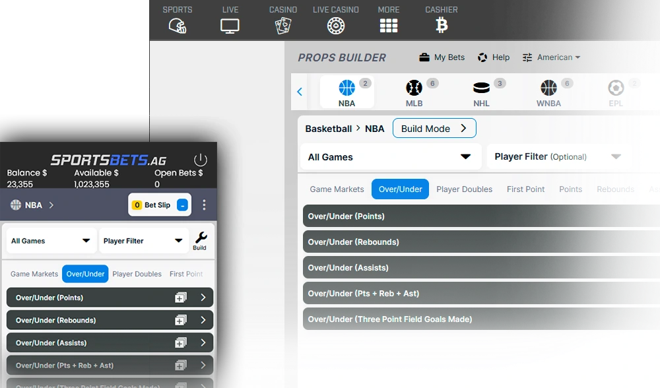Open the Player Filter (Optional) dropdown

[558, 156]
